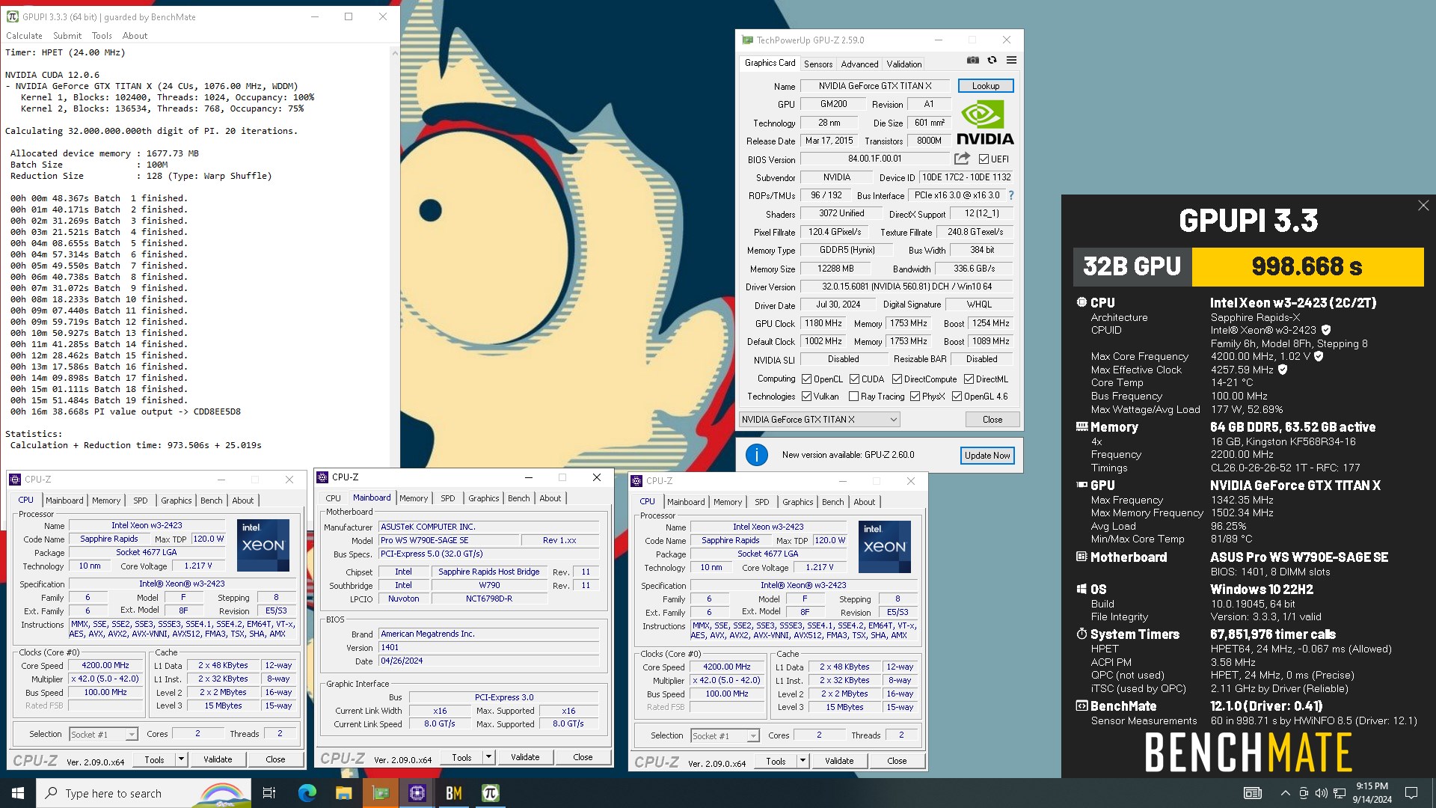
Task: Open the notification center icon
Action: click(x=1411, y=793)
